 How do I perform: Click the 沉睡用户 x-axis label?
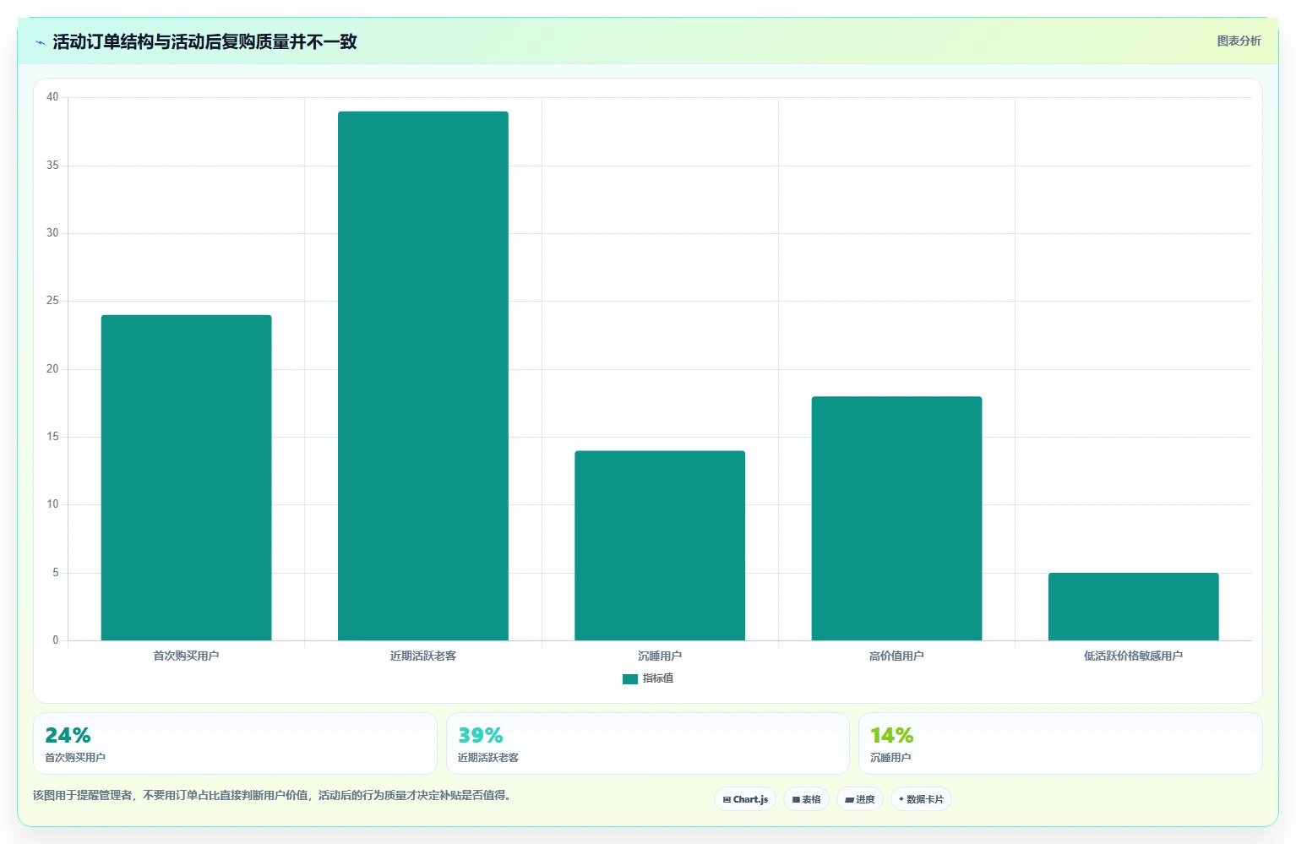tap(660, 656)
